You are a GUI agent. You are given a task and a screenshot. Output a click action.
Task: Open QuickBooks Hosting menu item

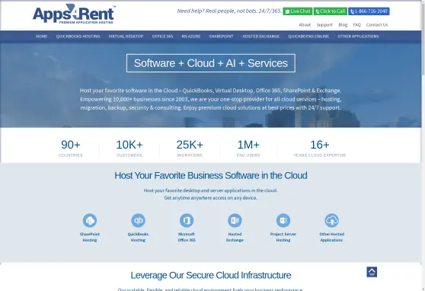tap(78, 37)
